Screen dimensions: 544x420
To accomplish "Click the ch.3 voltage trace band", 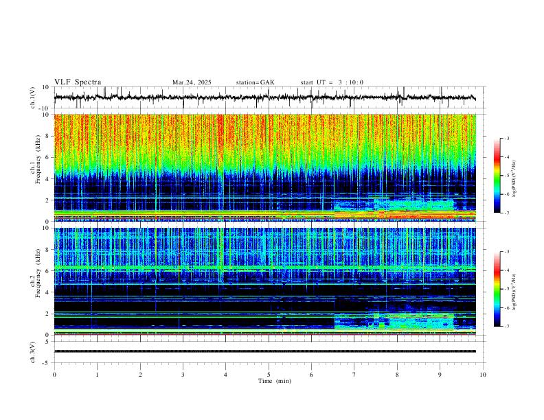I will point(265,351).
